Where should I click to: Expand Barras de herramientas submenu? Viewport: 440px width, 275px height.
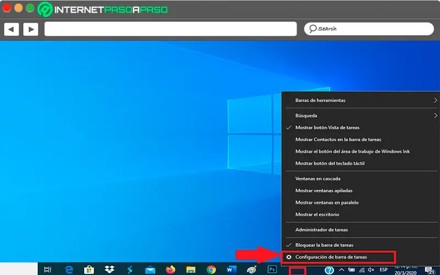(x=361, y=100)
